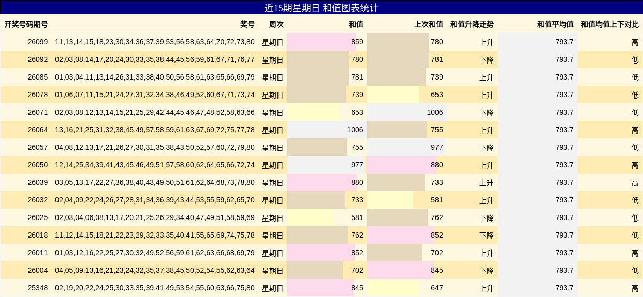Click the 和值 bar showing 859
The height and width of the screenshot is (297, 643).
point(321,42)
